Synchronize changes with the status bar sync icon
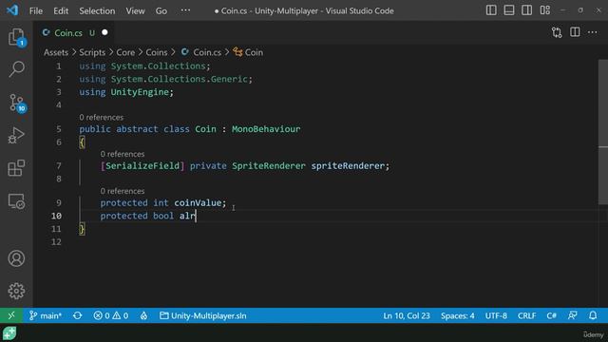Viewport: 608px width, 342px height. point(78,315)
